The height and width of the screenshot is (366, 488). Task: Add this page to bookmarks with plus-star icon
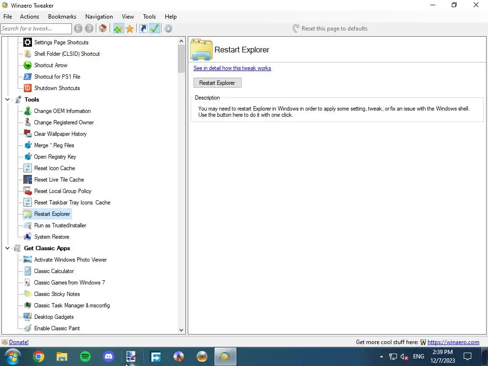click(118, 29)
